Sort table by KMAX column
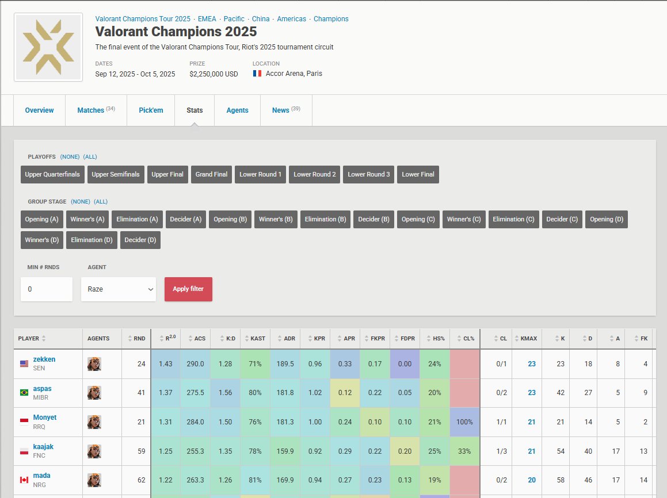The height and width of the screenshot is (498, 667). tap(526, 339)
